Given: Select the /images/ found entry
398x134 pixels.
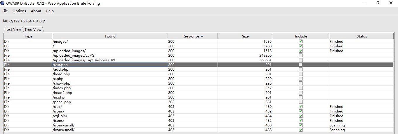Looking at the screenshot, I should tap(60, 42).
